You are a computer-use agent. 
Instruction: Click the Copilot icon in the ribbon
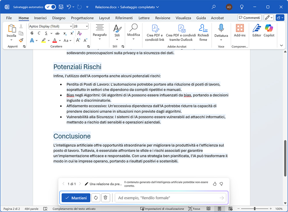pos(269,31)
